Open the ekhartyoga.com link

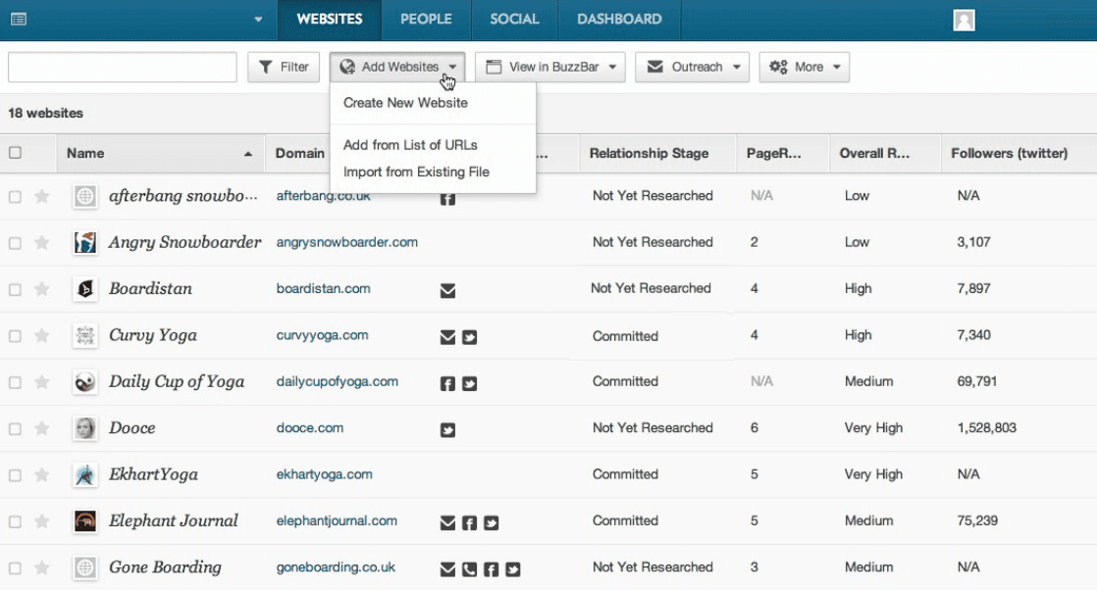coord(324,474)
